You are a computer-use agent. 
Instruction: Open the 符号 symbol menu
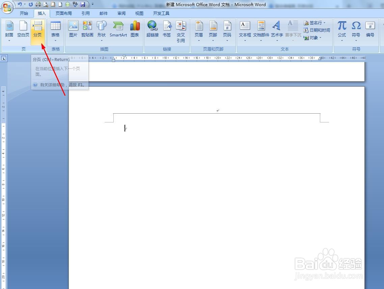(356, 32)
